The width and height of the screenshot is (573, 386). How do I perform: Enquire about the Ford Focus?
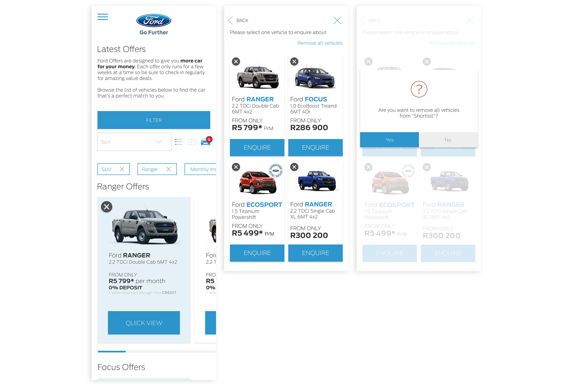point(315,148)
